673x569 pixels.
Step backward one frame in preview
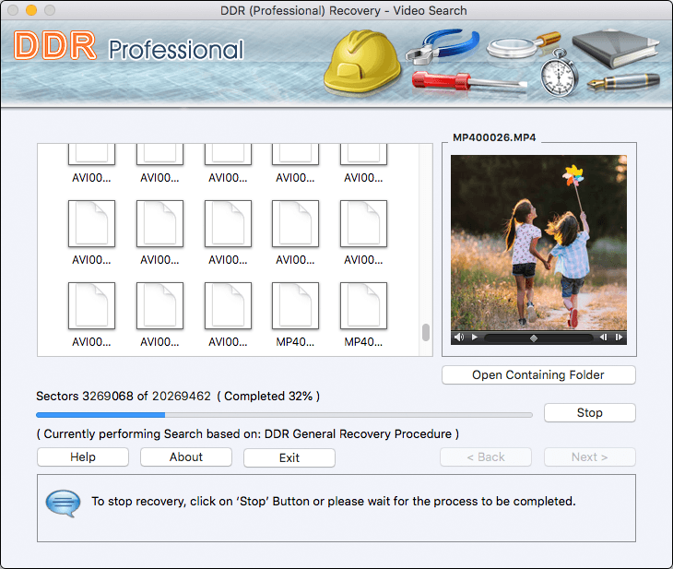pyautogui.click(x=603, y=338)
